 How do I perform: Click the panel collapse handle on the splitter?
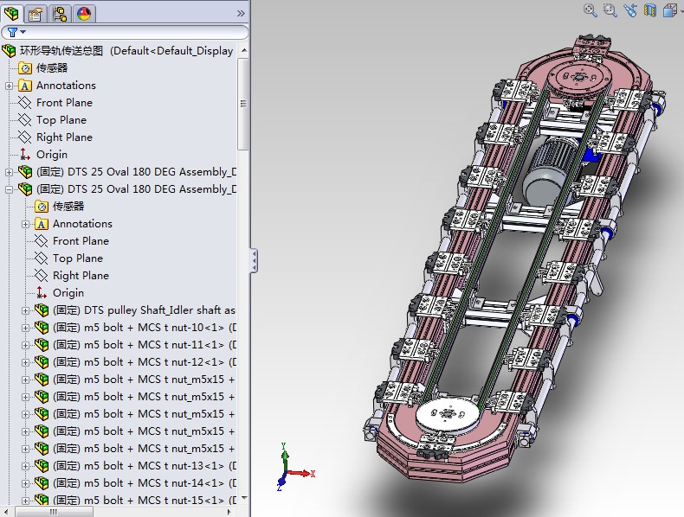pos(254,261)
